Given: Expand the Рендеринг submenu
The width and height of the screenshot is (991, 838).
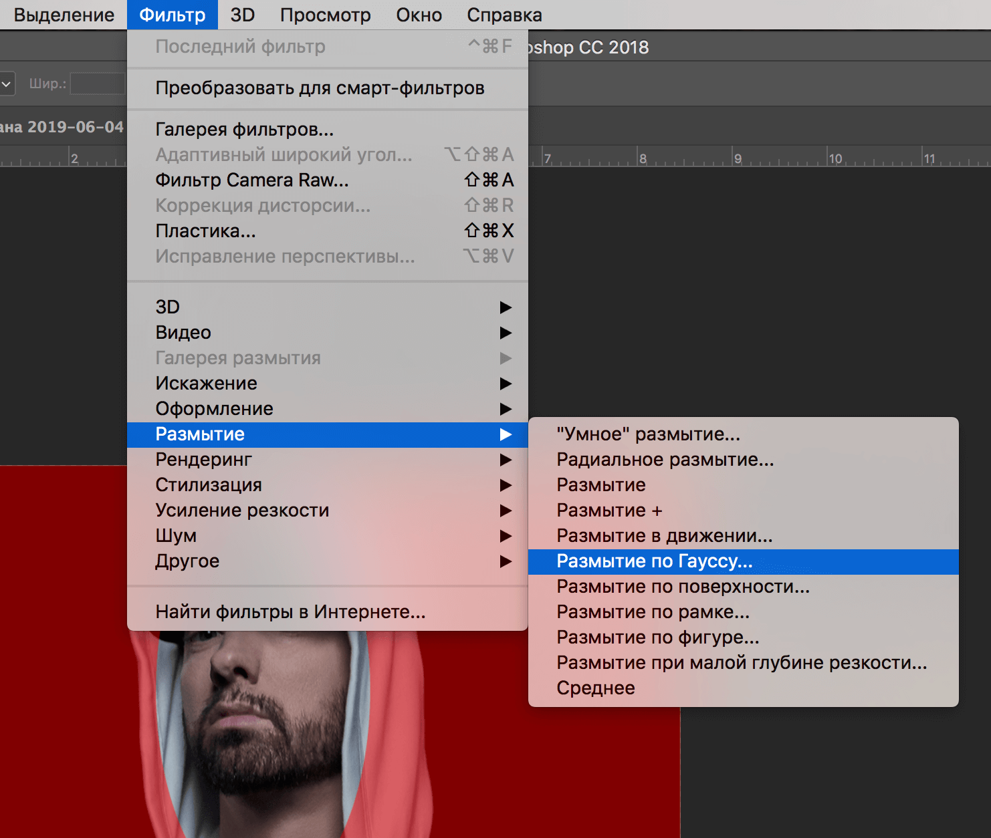Looking at the screenshot, I should [x=328, y=460].
